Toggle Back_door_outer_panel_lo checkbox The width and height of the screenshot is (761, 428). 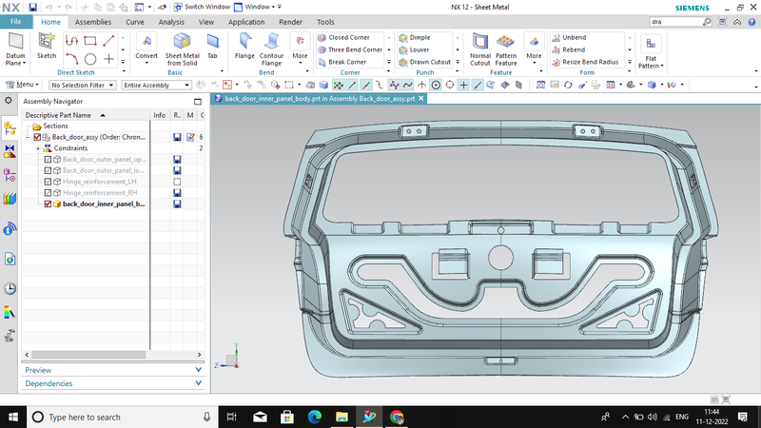coord(48,170)
